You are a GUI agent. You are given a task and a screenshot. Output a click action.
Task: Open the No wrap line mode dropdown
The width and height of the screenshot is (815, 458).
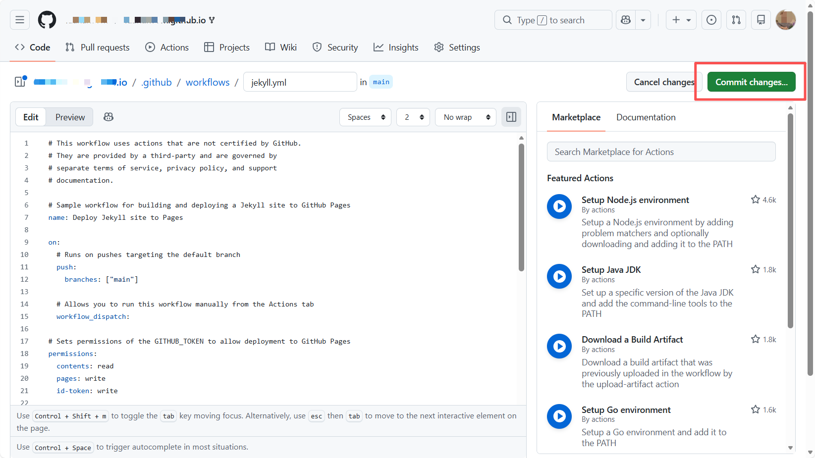coord(466,117)
